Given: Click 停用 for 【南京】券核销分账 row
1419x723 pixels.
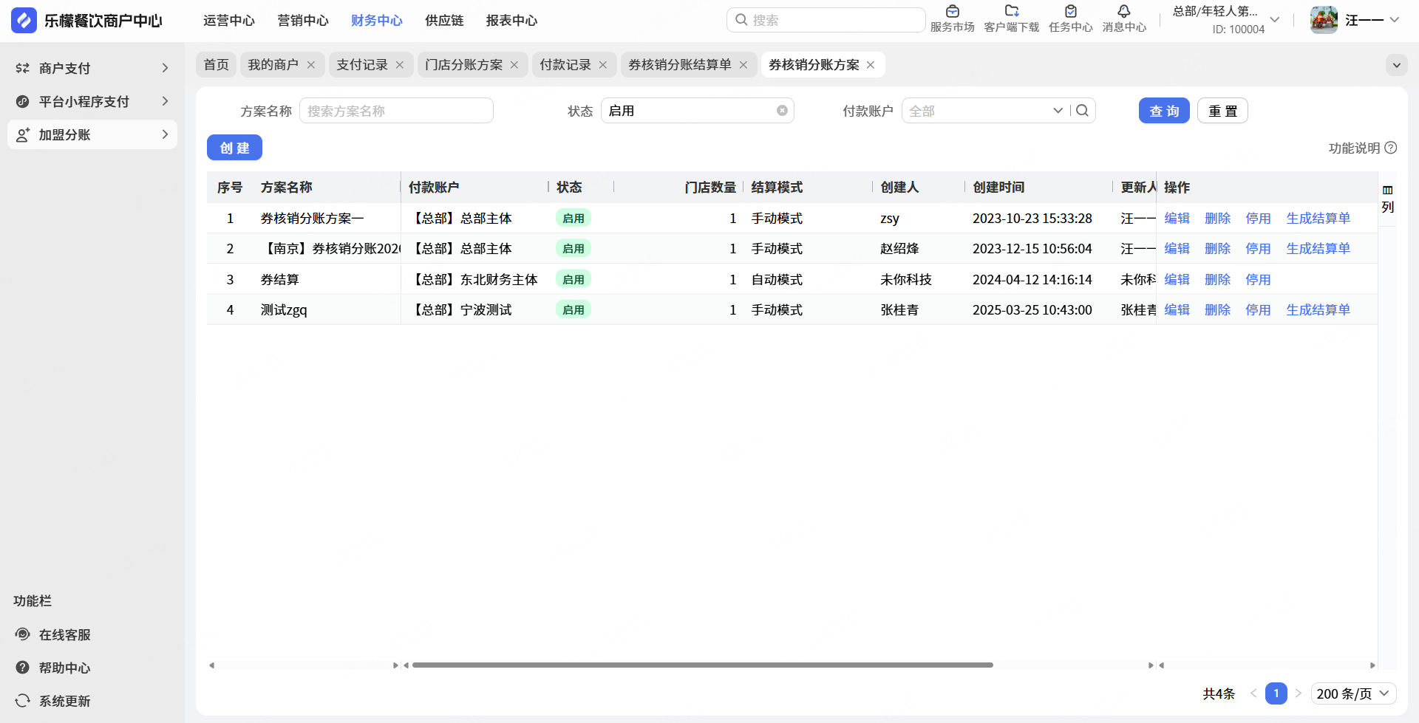Looking at the screenshot, I should coord(1259,249).
